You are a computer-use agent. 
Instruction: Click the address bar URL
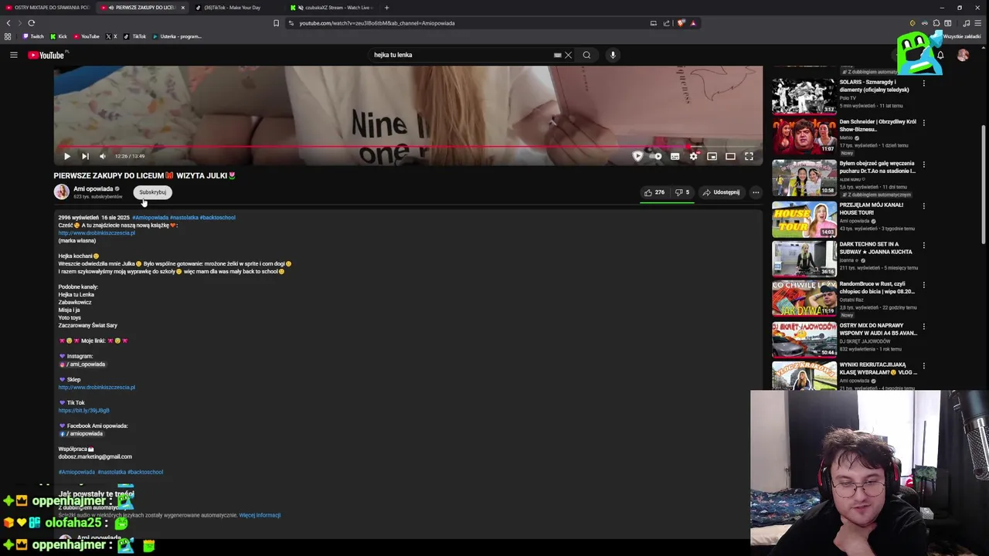click(x=377, y=23)
